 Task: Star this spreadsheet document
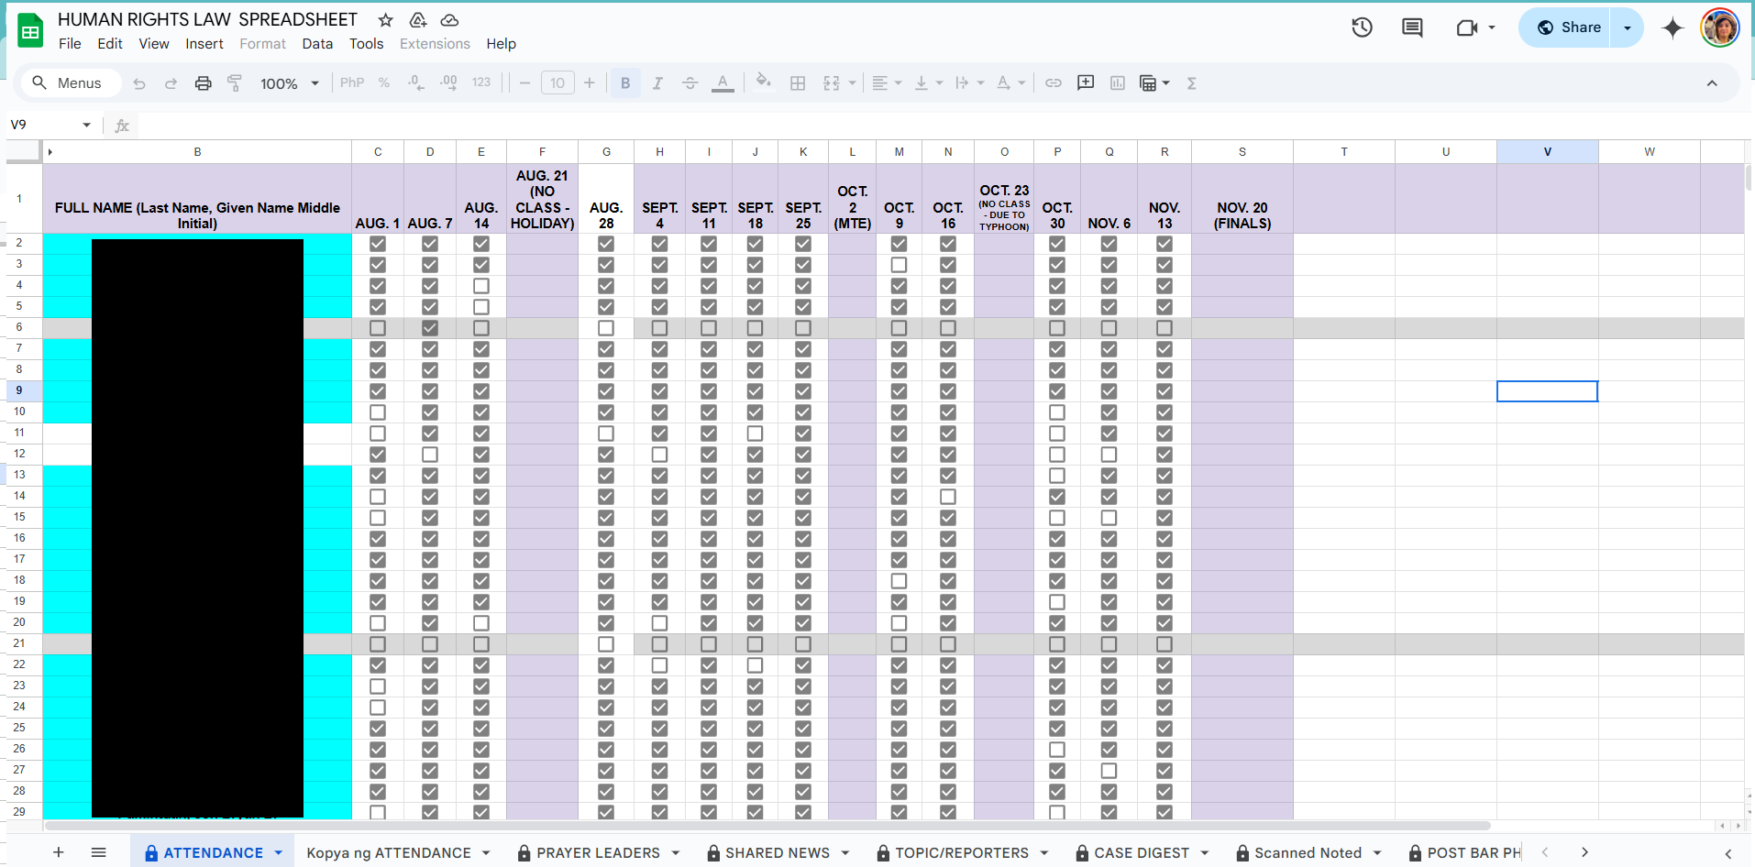386,20
